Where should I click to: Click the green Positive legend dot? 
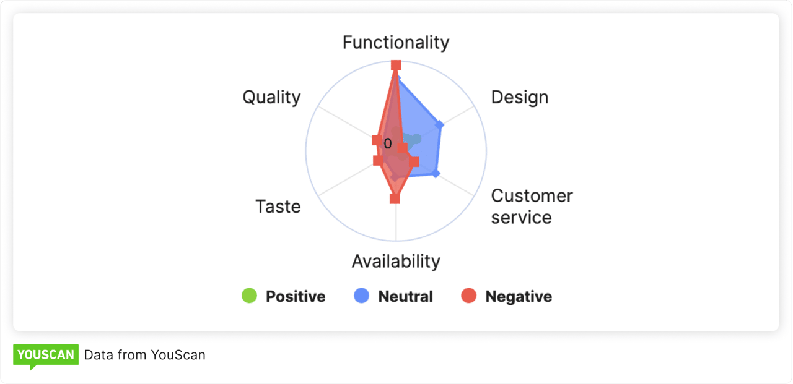[x=249, y=296]
